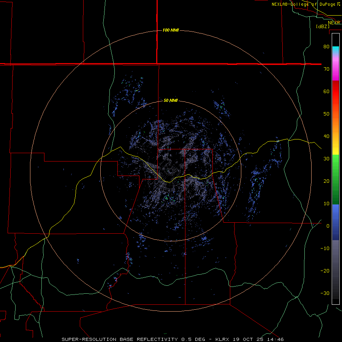Click the 100 NMI range ring label
Viewport: 342px width, 342px height.
[171, 30]
